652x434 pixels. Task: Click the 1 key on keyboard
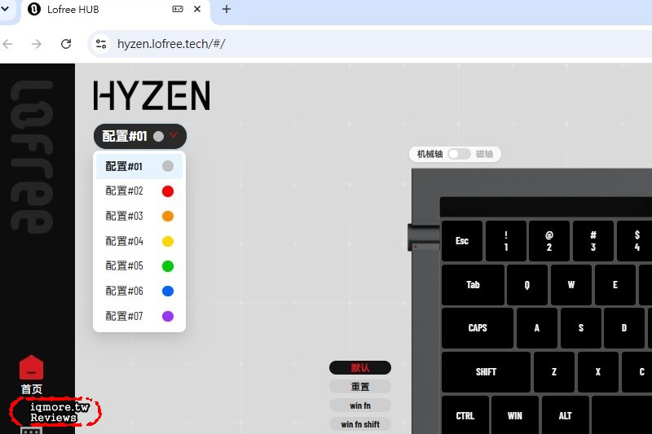point(506,241)
